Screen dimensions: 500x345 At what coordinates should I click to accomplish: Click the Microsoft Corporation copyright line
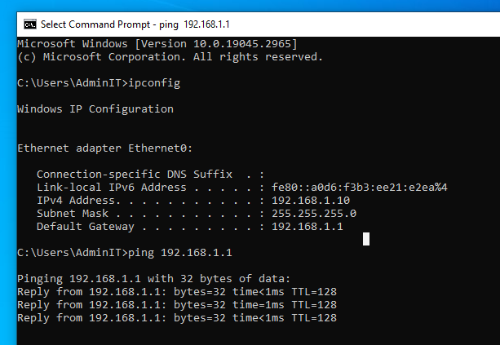coord(170,57)
